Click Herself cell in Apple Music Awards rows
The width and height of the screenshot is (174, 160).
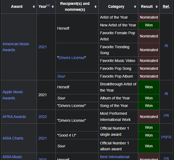point(77,87)
